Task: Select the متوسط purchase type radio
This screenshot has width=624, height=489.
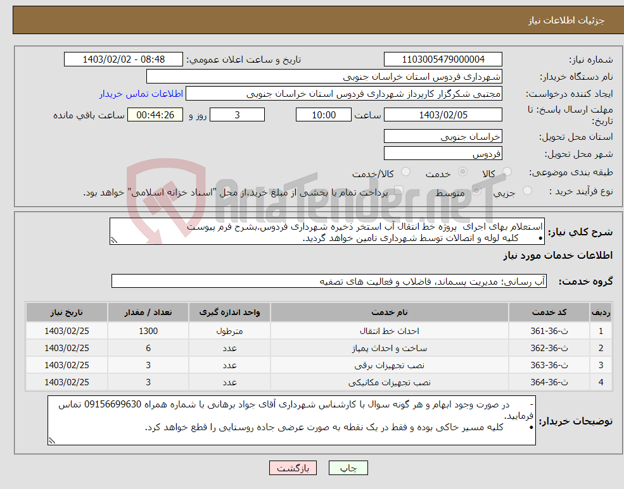Action: point(476,190)
